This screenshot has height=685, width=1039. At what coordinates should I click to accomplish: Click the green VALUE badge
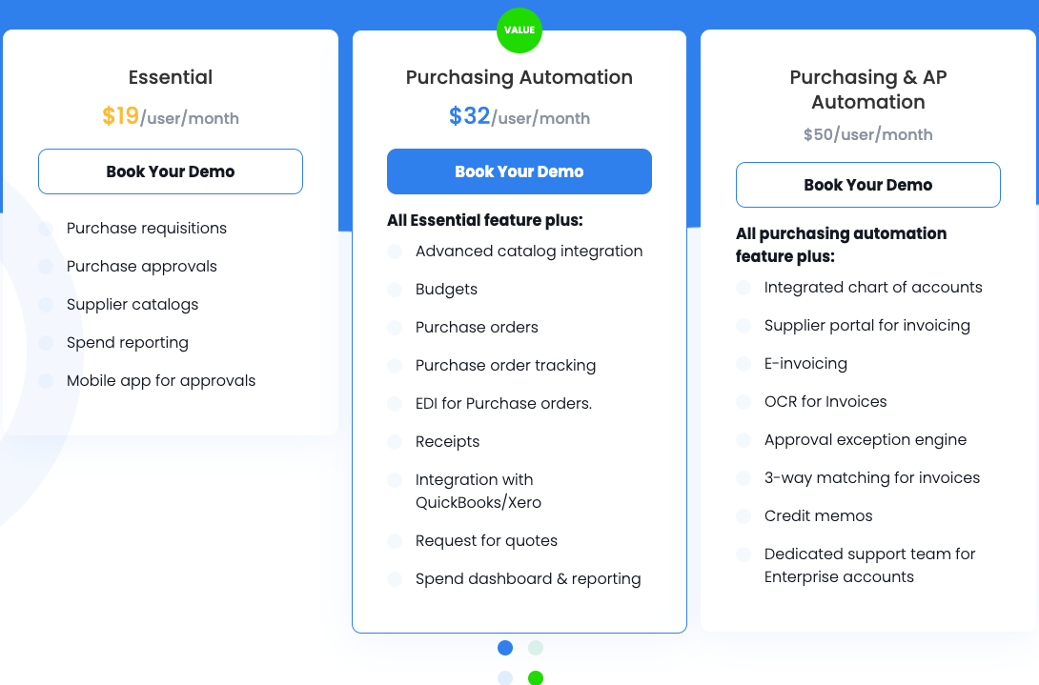(x=519, y=30)
